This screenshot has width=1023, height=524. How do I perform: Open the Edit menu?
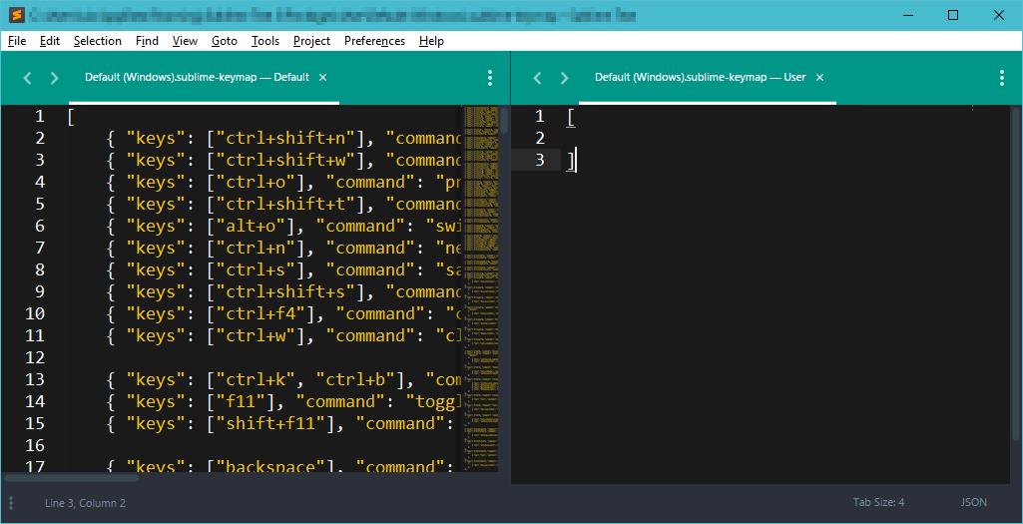coord(50,41)
